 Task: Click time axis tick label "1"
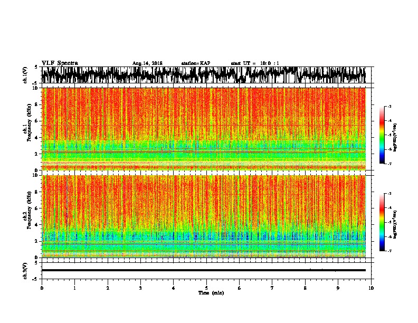tap(74, 288)
